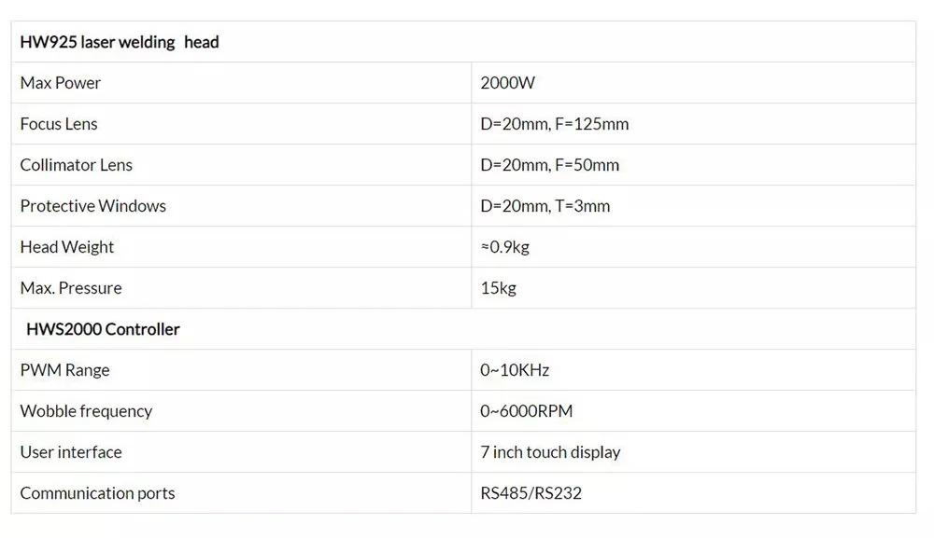Click the D=20mm, F=50mm value
934x538 pixels.
tap(550, 165)
